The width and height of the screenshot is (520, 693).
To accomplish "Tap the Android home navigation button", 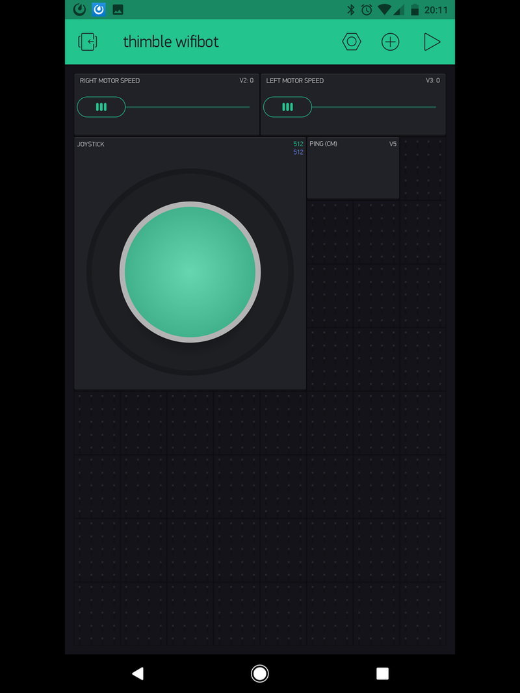I will (x=260, y=673).
